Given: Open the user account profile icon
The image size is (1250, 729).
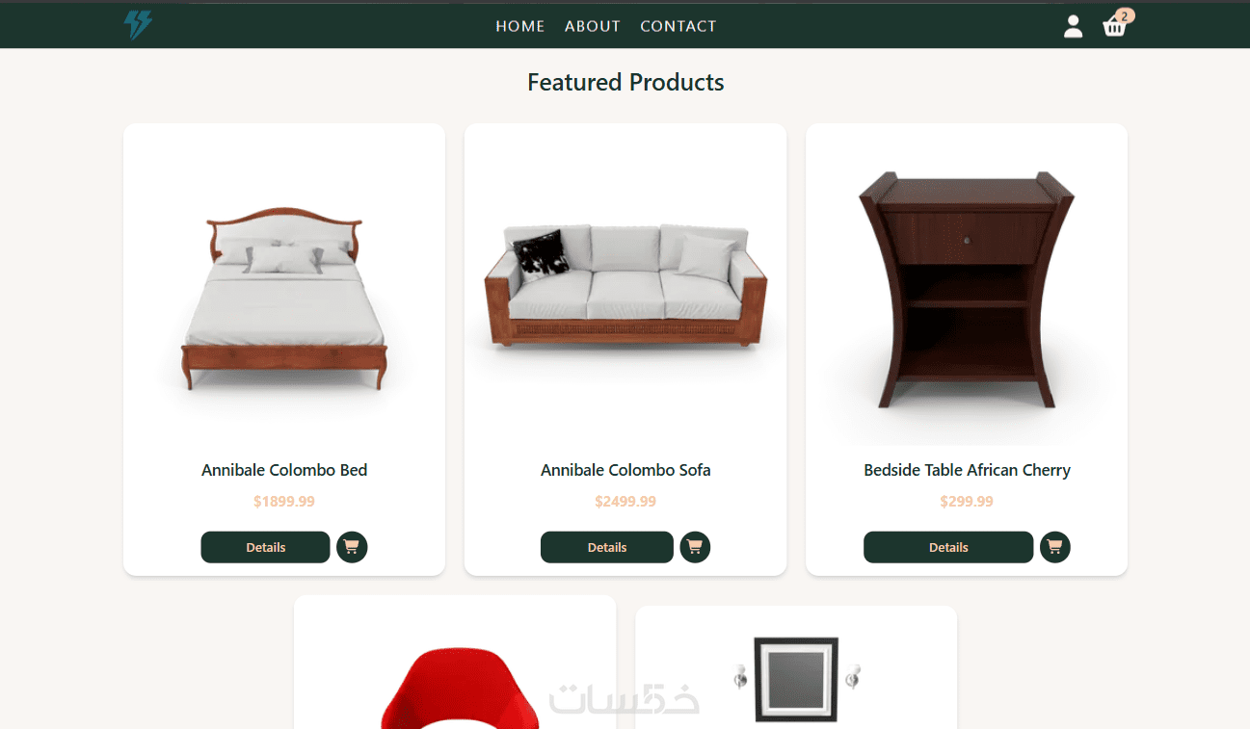Looking at the screenshot, I should coord(1073,27).
